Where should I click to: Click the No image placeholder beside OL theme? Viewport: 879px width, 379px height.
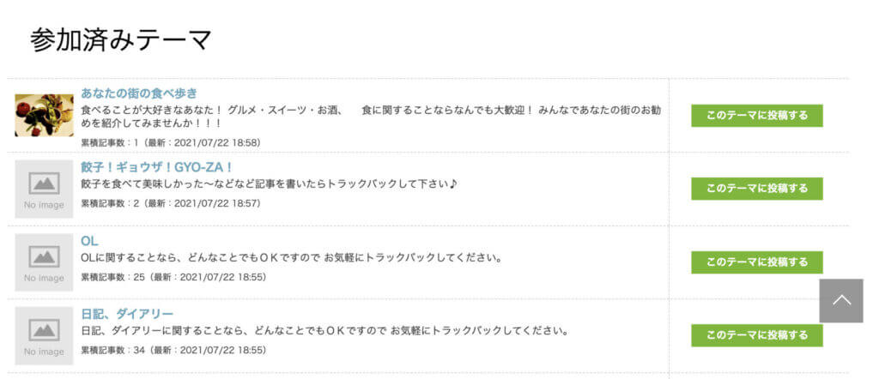pyautogui.click(x=44, y=262)
